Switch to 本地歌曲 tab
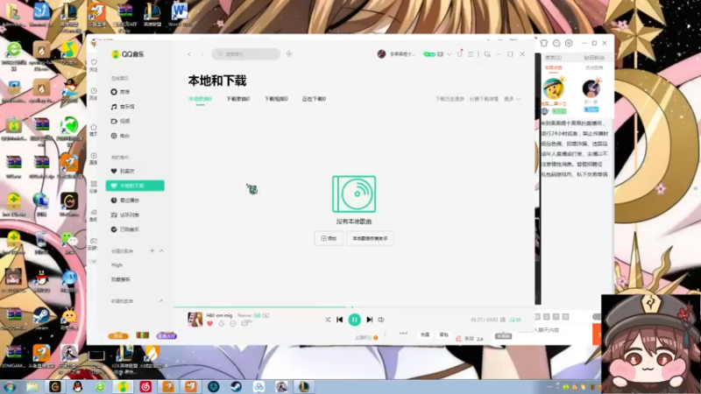 pos(200,99)
